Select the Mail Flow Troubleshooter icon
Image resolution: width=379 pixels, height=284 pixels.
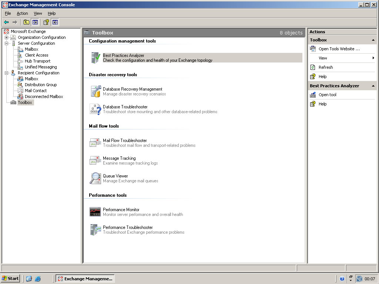(x=95, y=143)
